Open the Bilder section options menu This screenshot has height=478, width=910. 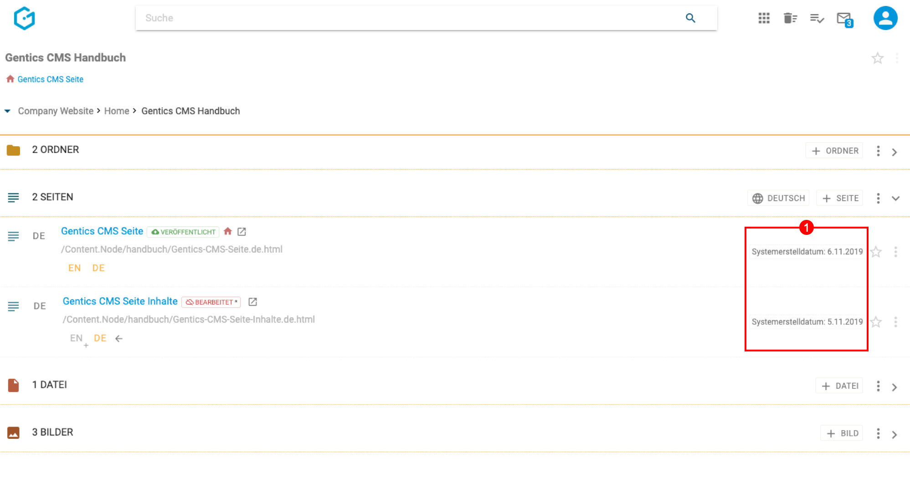point(878,433)
